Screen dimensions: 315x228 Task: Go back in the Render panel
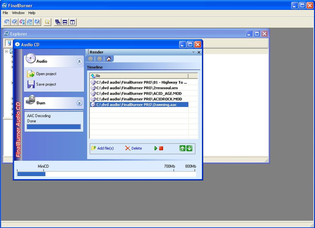[x=91, y=59]
